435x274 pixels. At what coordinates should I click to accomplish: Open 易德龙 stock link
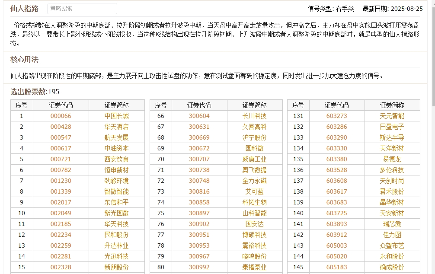(392, 159)
